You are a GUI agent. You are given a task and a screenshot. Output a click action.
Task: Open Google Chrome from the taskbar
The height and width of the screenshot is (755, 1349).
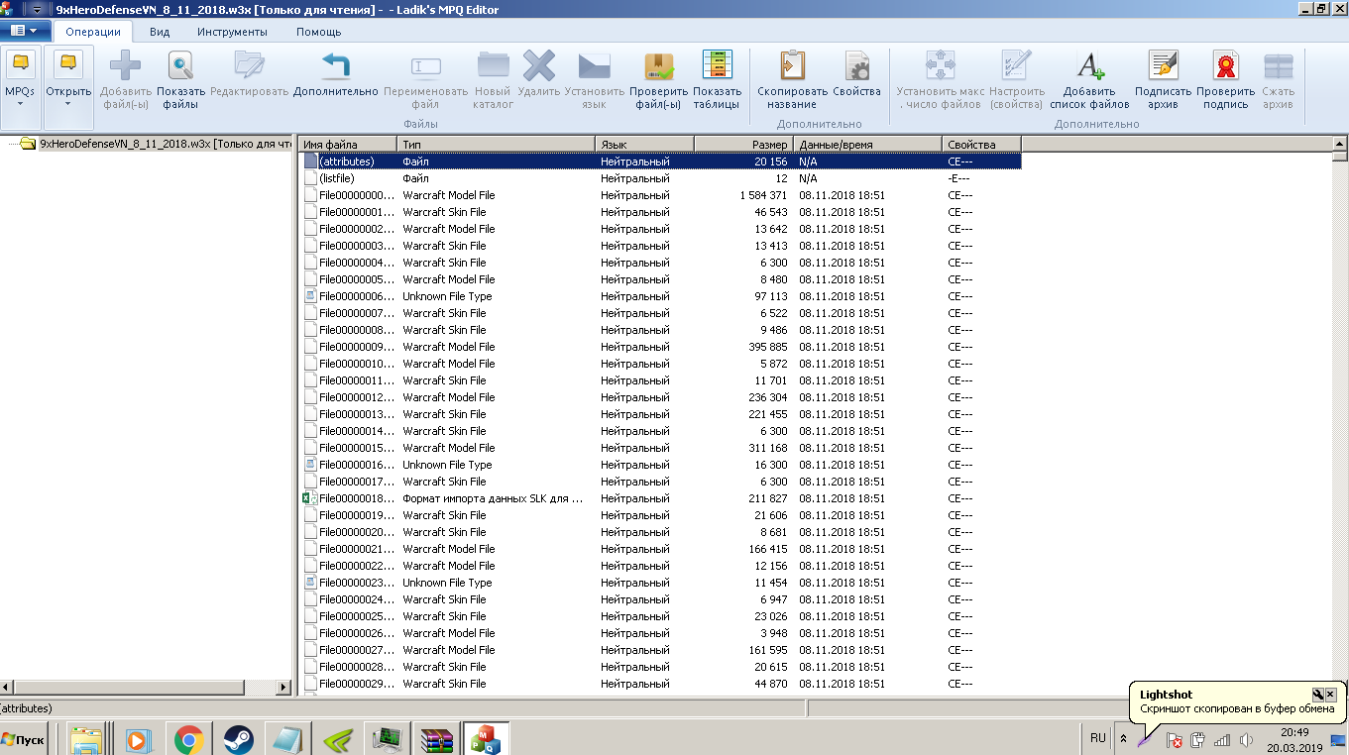coord(189,739)
